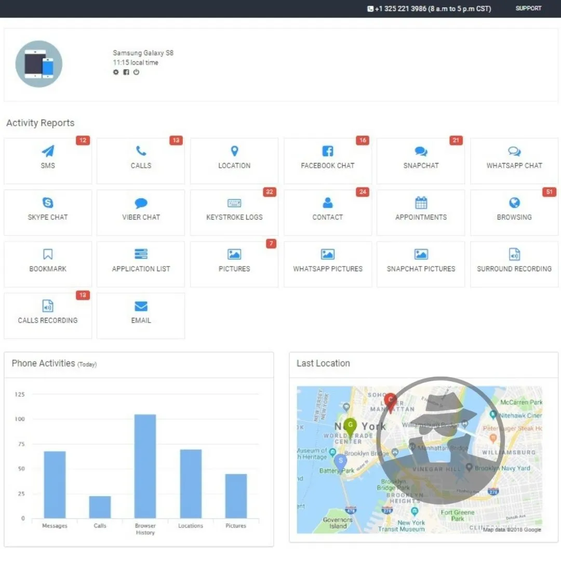The width and height of the screenshot is (561, 561).
Task: Click the Snapchat badge showing 21
Action: [456, 140]
